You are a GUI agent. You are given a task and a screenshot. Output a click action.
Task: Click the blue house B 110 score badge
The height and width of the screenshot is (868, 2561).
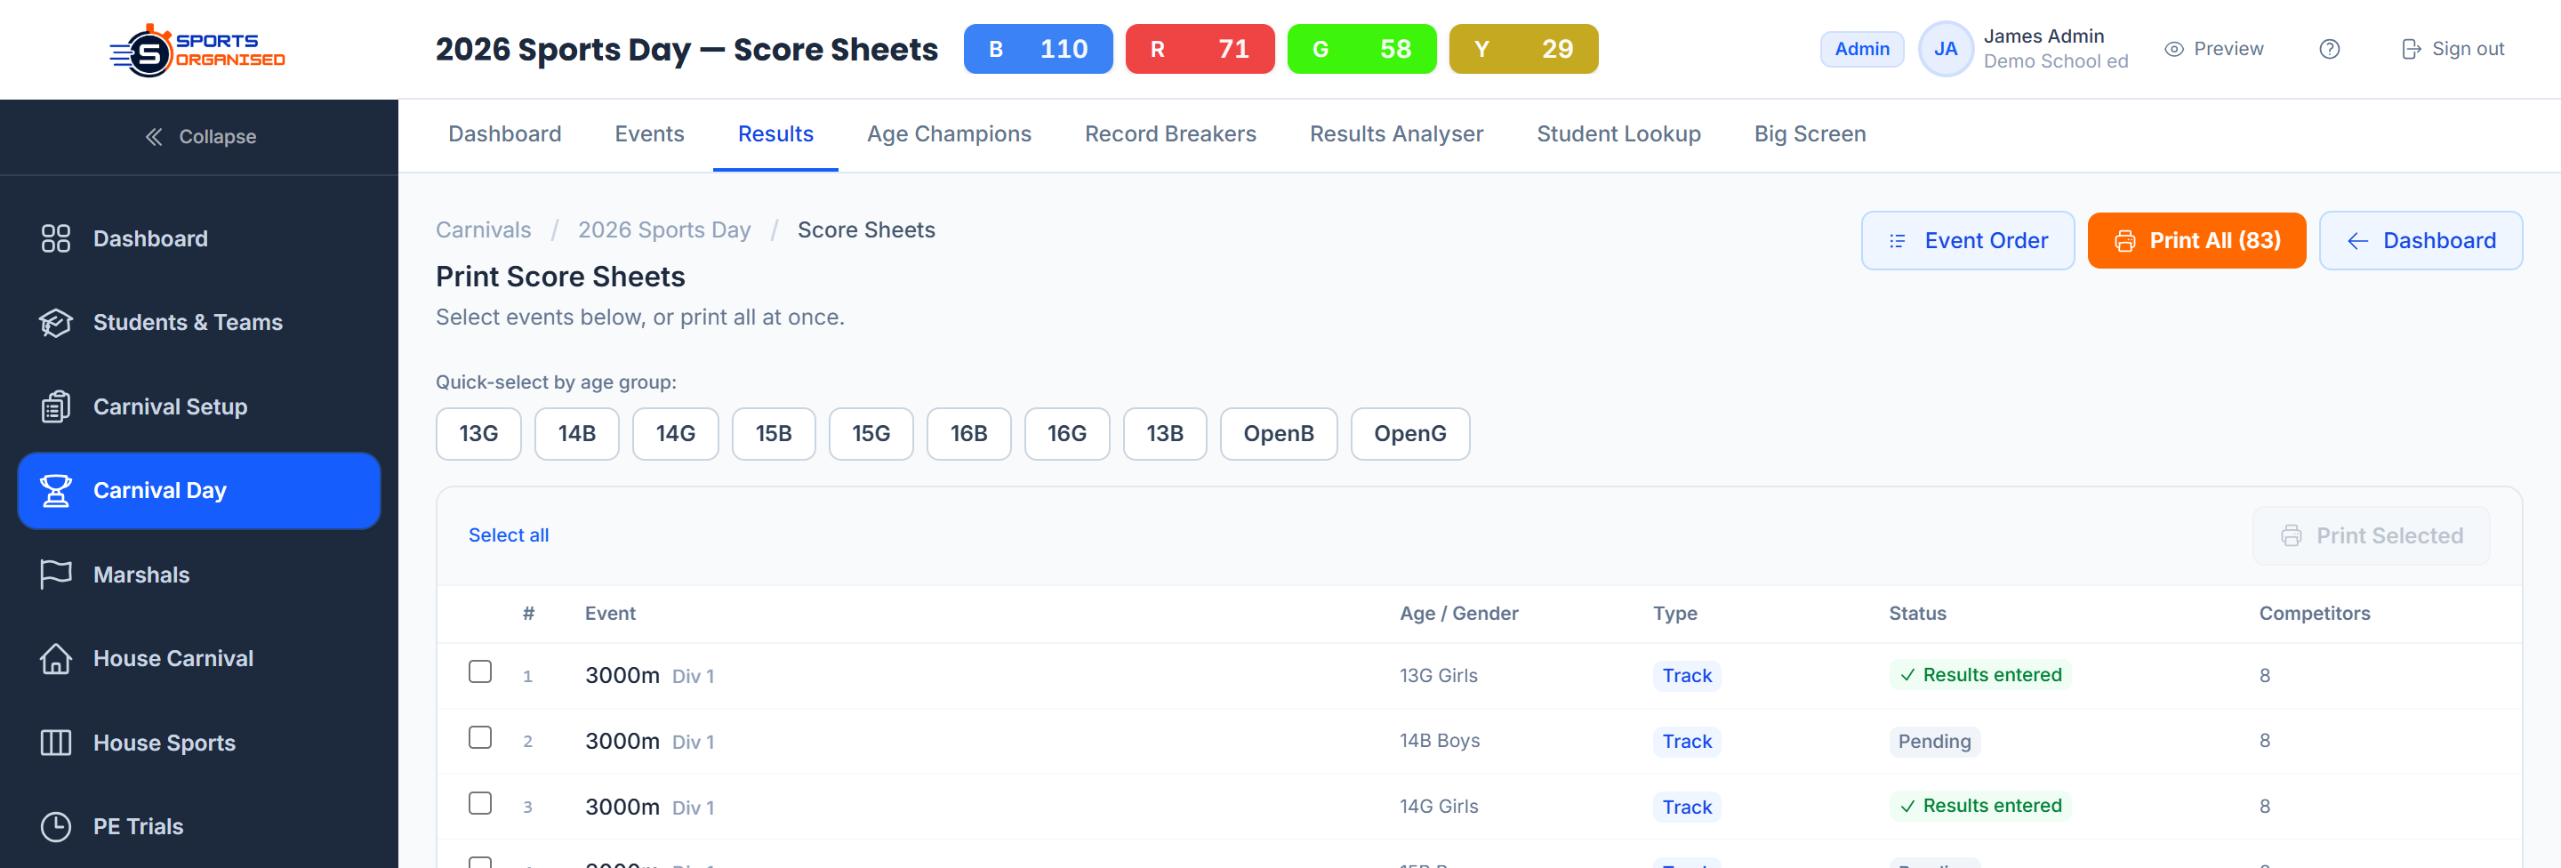pos(1038,49)
